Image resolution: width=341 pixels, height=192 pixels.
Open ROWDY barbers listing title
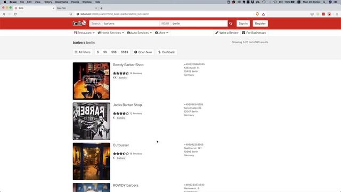(x=126, y=185)
